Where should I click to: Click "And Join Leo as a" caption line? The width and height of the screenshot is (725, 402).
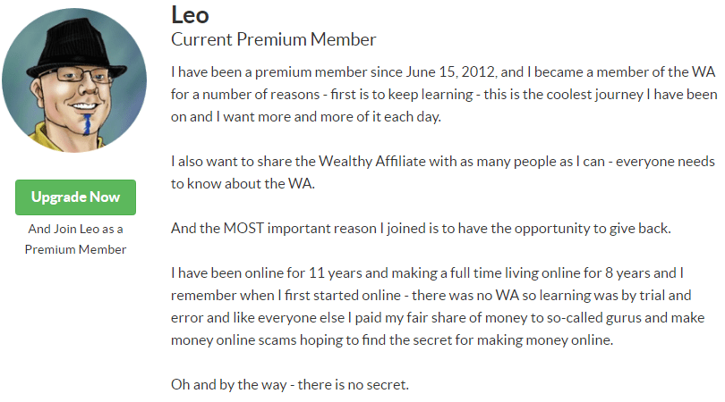[x=75, y=229]
